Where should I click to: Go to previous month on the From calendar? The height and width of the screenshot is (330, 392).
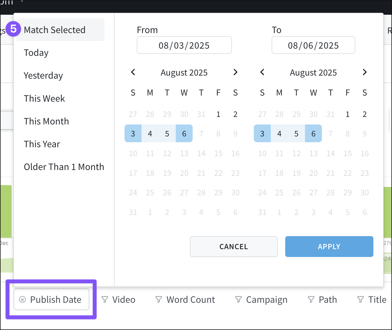(x=133, y=72)
